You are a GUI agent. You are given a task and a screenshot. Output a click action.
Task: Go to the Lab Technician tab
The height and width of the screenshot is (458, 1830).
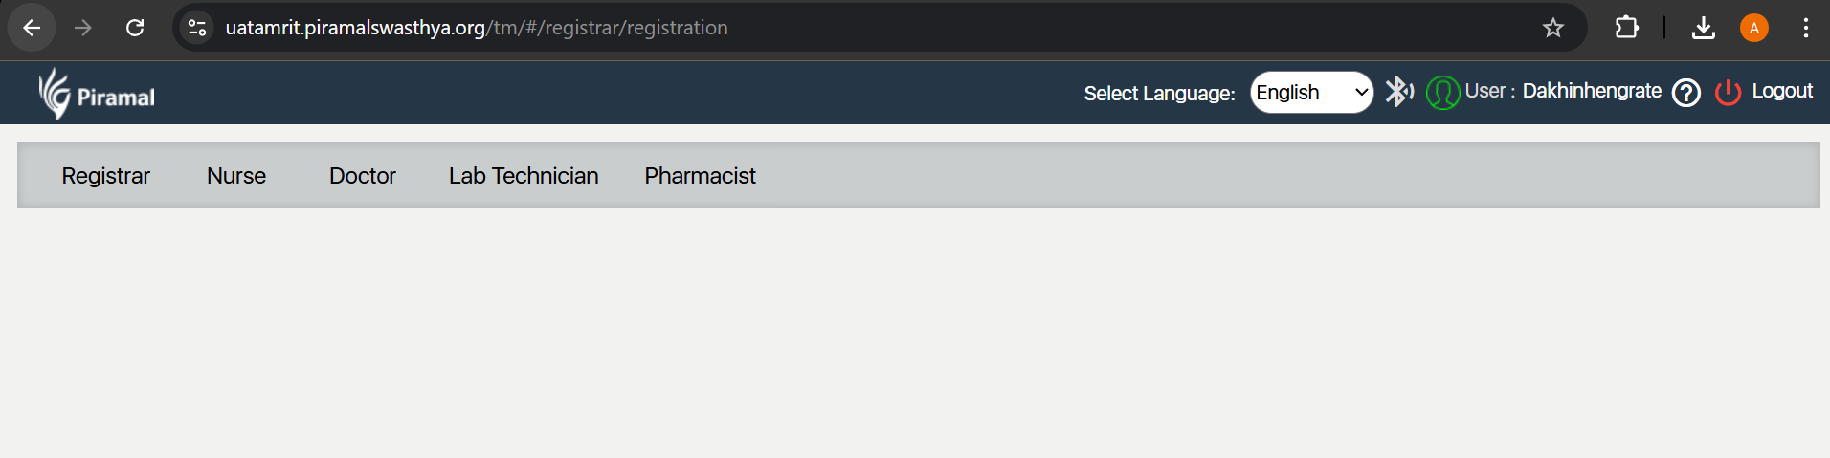(x=524, y=176)
